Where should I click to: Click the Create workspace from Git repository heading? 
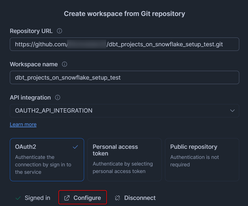click(124, 14)
